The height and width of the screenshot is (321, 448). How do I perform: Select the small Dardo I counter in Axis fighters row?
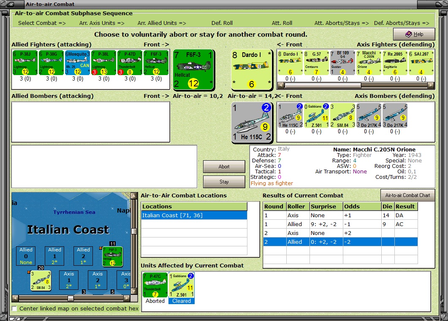point(290,63)
